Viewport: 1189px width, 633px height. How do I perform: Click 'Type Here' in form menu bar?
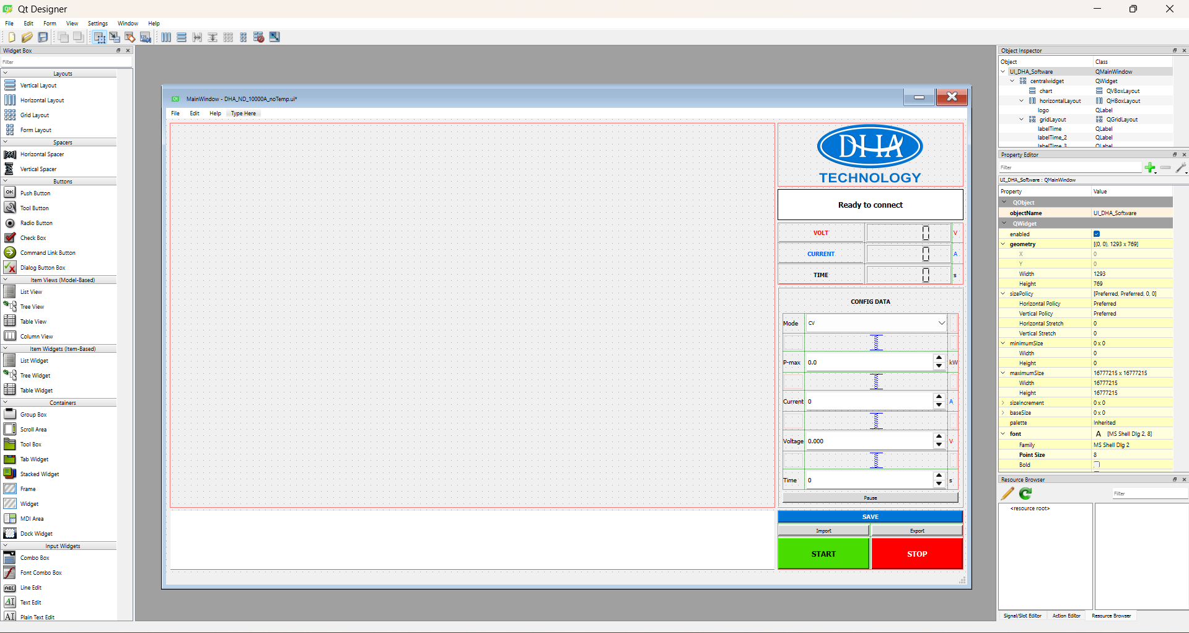(x=244, y=113)
